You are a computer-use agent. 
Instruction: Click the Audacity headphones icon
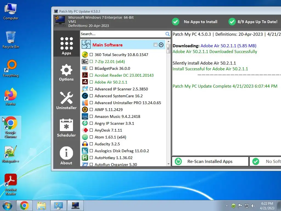85,144
